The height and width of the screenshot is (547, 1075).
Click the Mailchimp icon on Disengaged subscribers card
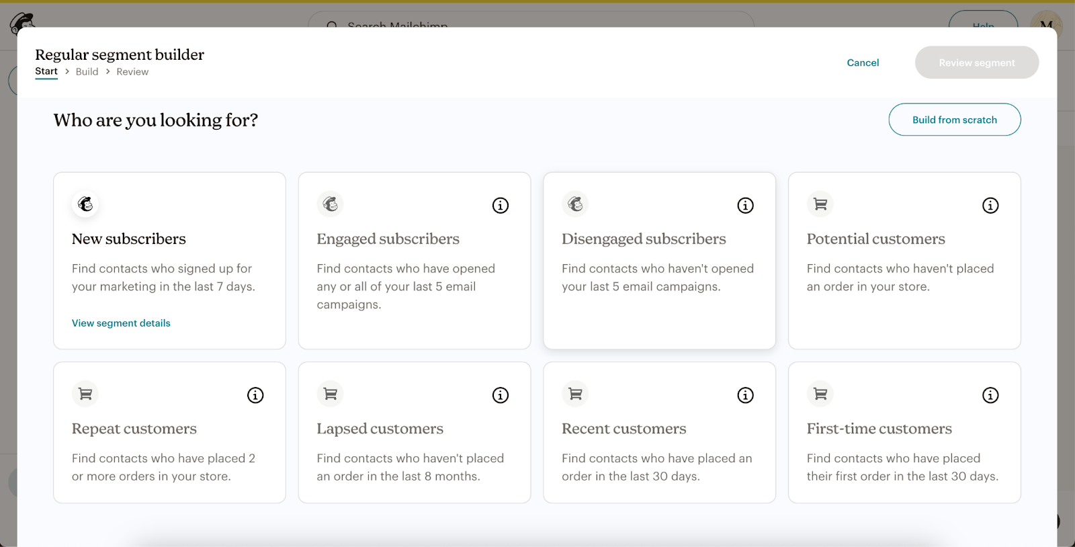tap(575, 204)
